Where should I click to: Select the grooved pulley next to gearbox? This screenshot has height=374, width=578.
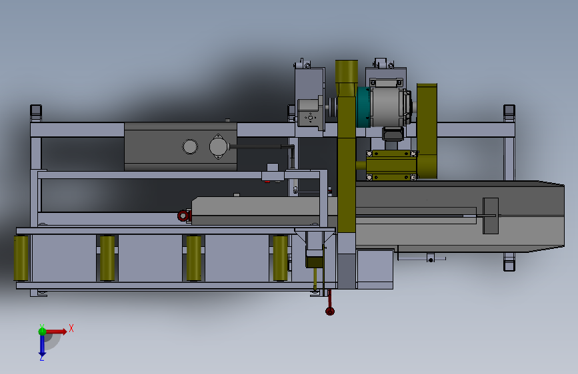tap(333, 106)
